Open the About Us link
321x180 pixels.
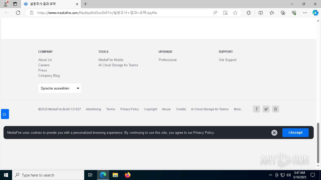45,60
